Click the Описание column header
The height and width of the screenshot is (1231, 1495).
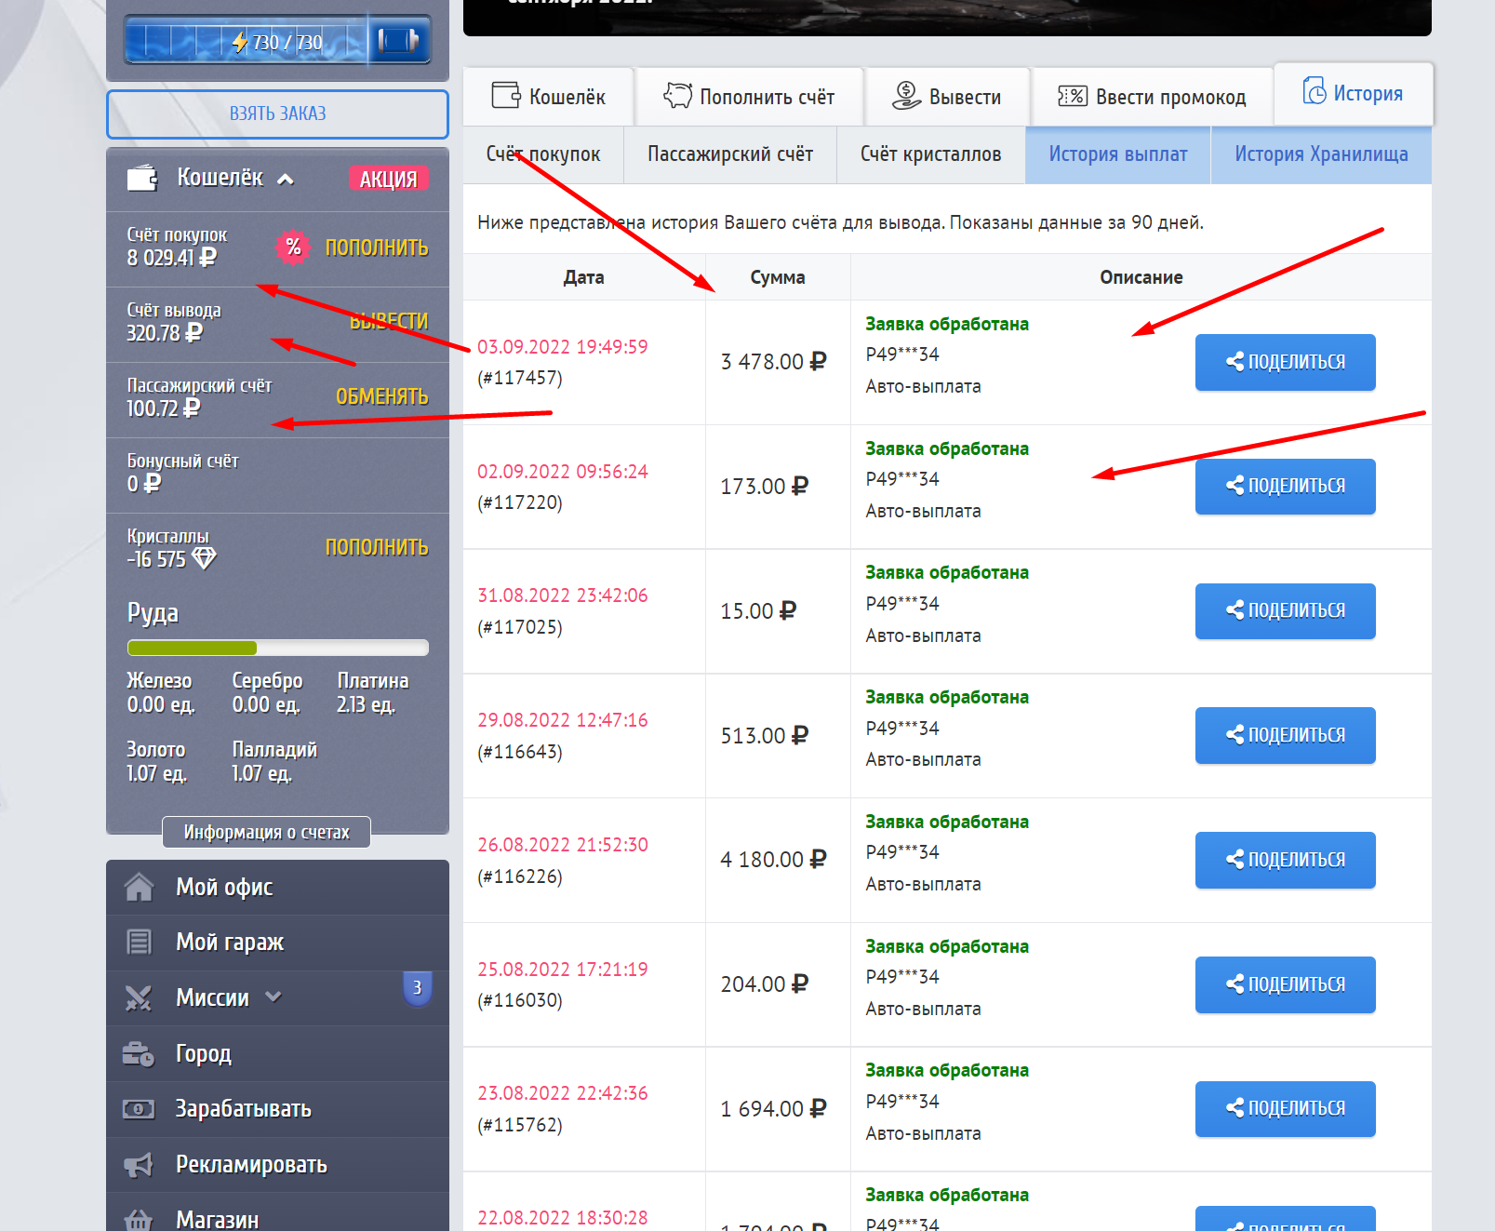coord(1141,277)
